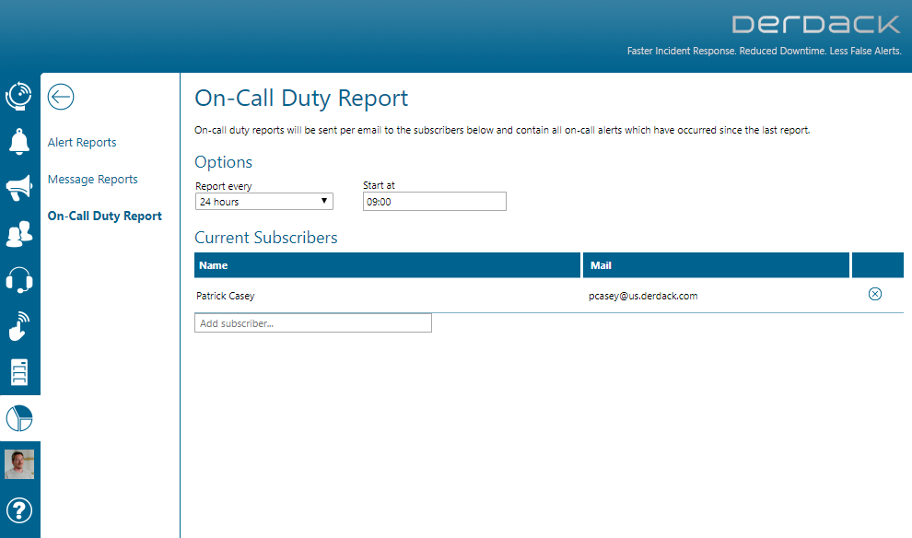
Task: Open the server cabinet icon in sidebar
Action: point(19,372)
